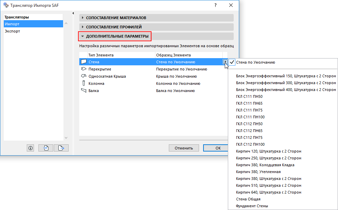Open the Стена favorite dropdown arrow

(225, 62)
